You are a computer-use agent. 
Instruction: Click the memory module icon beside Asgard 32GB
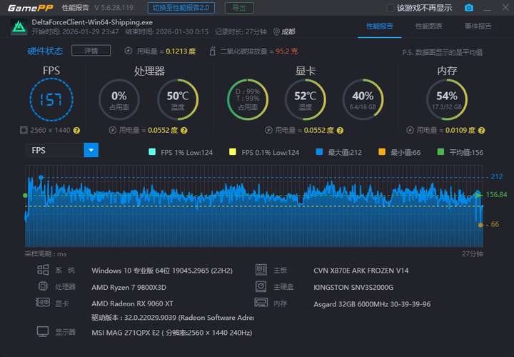[261, 303]
